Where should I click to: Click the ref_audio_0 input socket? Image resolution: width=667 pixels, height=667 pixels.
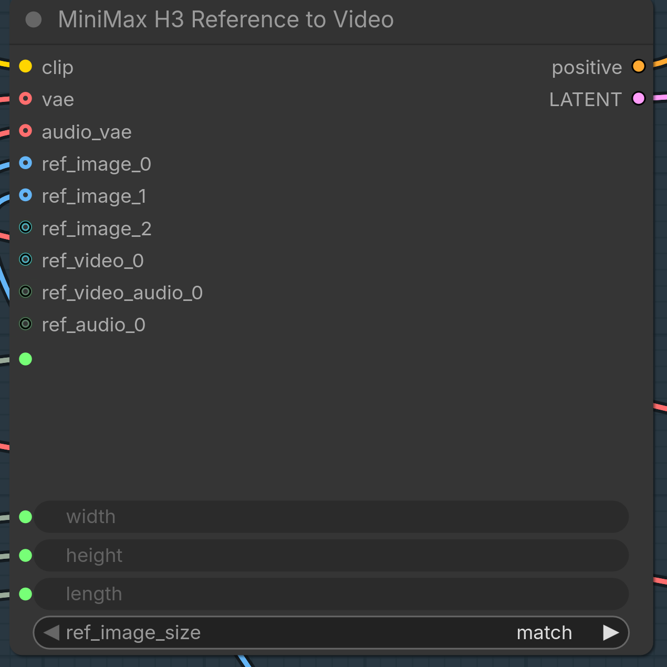click(25, 324)
